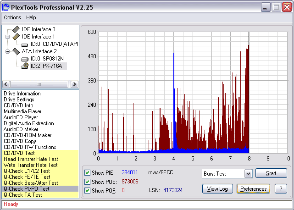This screenshot has width=294, height=210.
Task: Open Drive Settings function
Action: pos(19,99)
